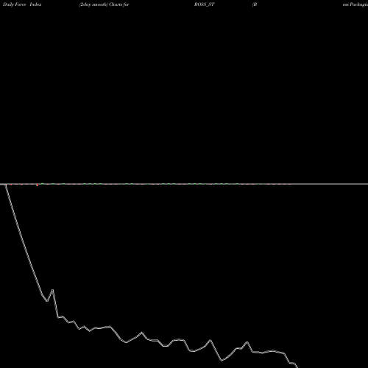Click the 'Daily Force Index' title text
Image resolution: width=368 pixels, height=368 pixels.
coord(22,4)
